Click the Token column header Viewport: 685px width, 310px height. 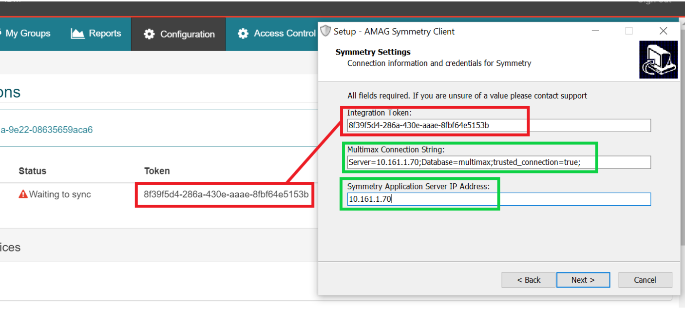tap(157, 171)
